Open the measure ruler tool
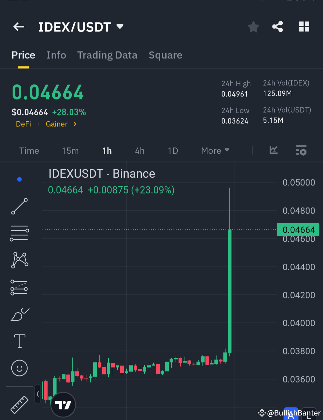The width and height of the screenshot is (323, 420). (x=19, y=404)
